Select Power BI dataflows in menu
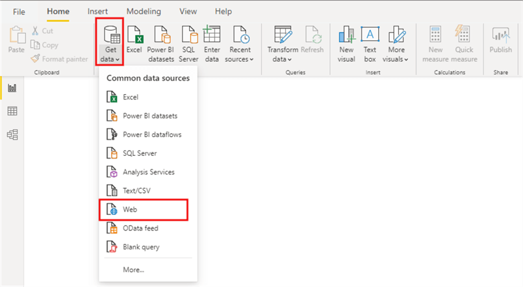The width and height of the screenshot is (523, 287). click(x=148, y=134)
